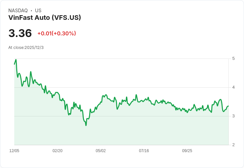Click the 2 label on price axis
This screenshot has height=168, width=244.
[x=233, y=145]
